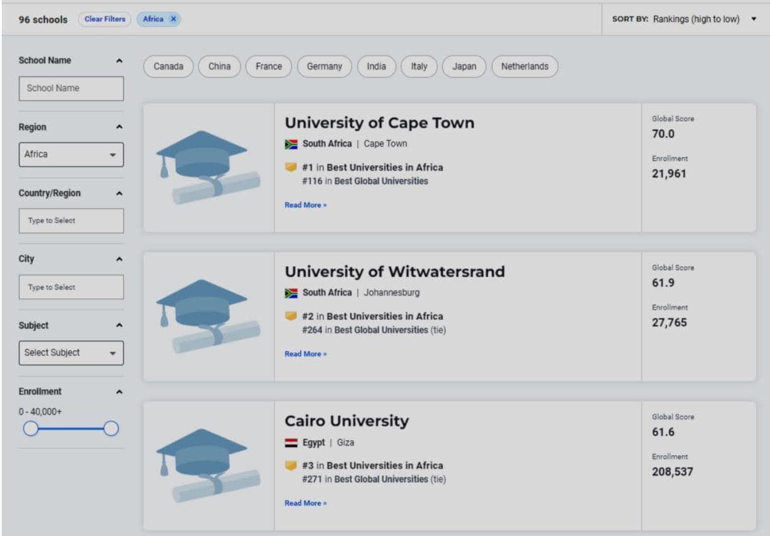The image size is (770, 536).
Task: Open the Region dropdown showing Africa
Action: pos(71,154)
